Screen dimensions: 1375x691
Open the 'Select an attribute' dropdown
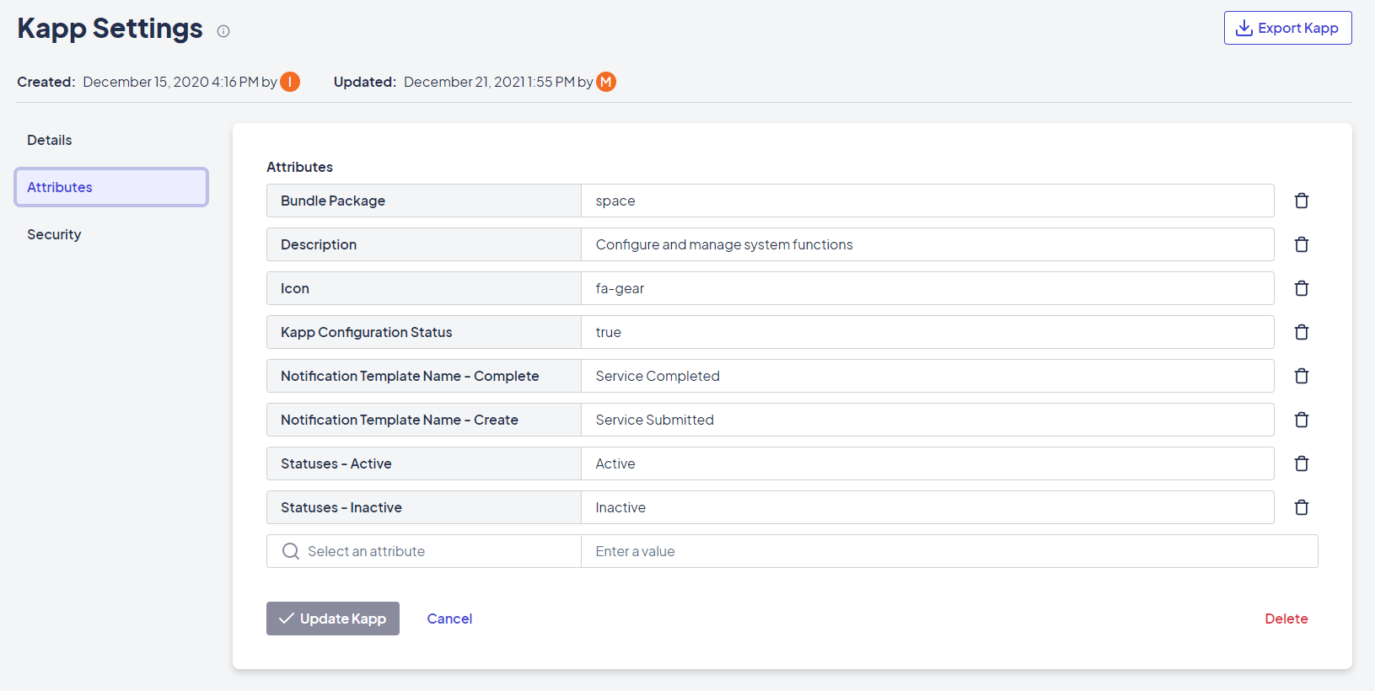point(424,551)
